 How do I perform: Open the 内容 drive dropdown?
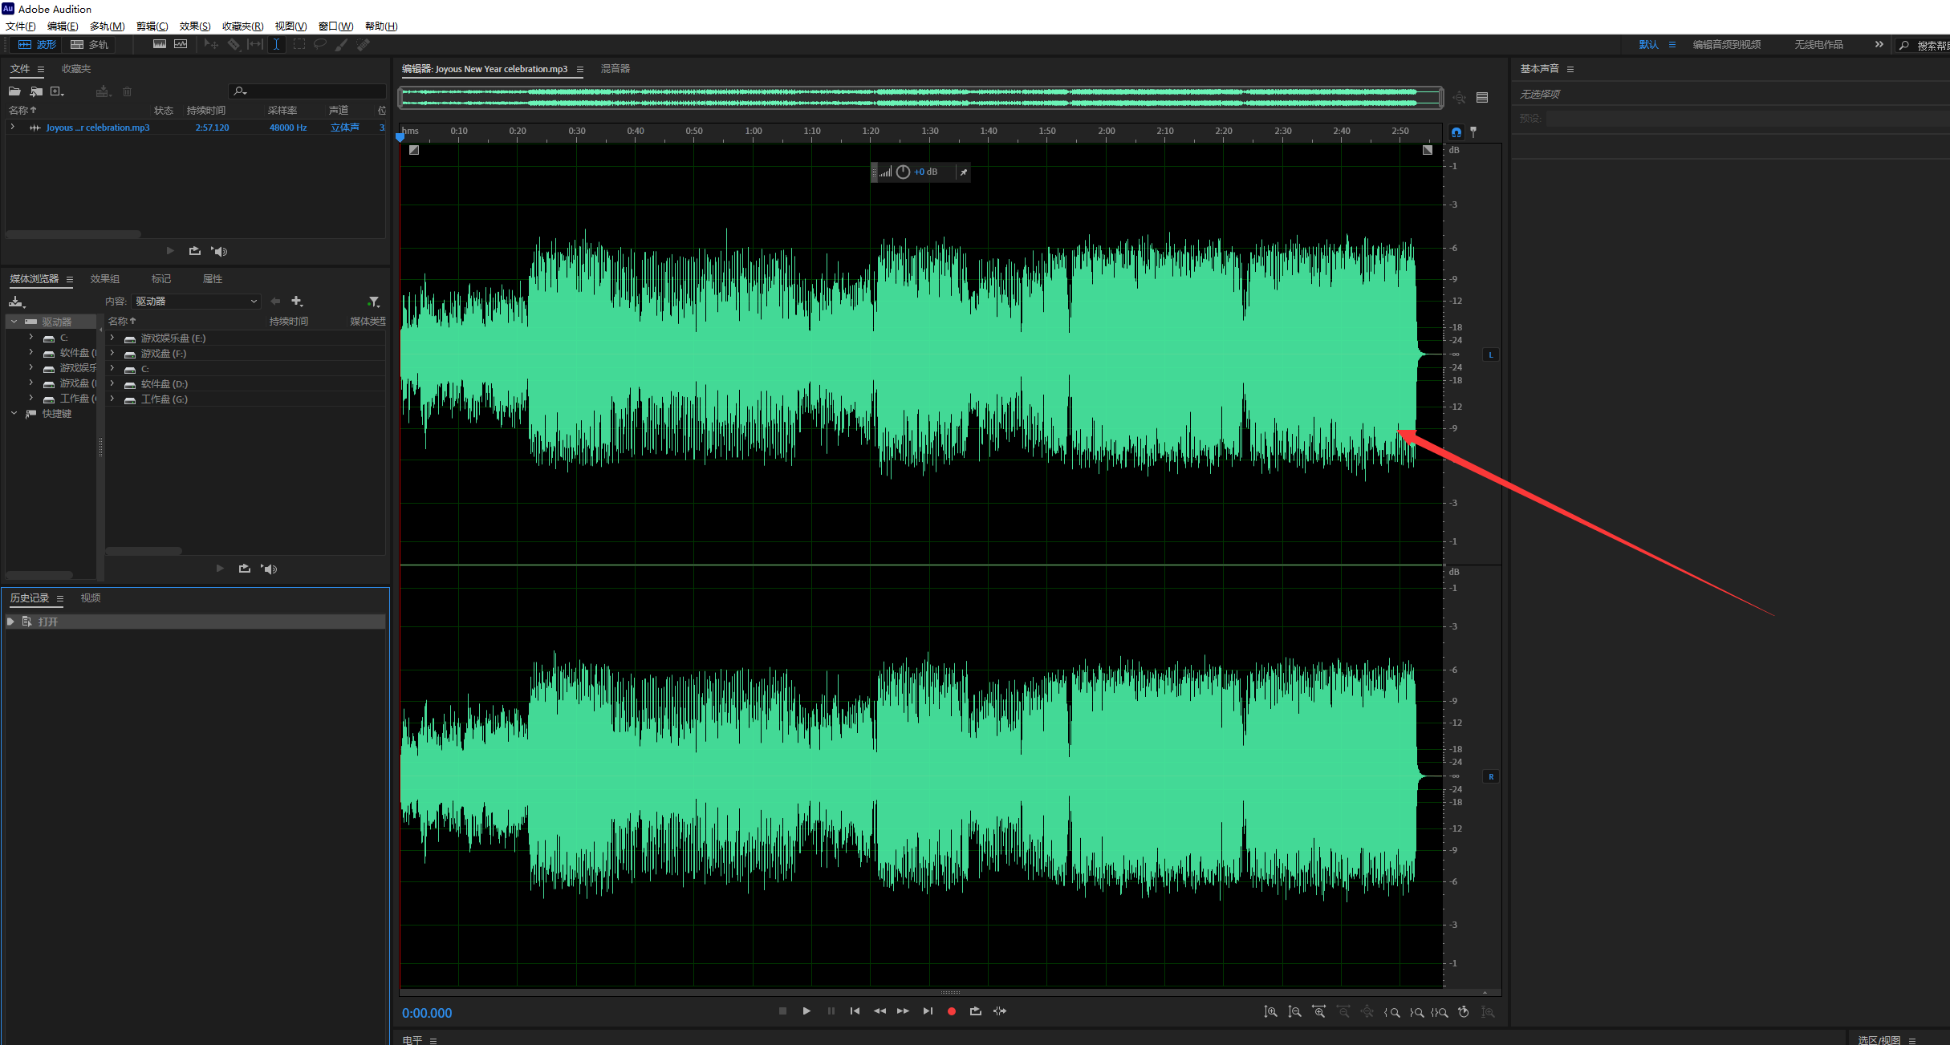(x=197, y=302)
